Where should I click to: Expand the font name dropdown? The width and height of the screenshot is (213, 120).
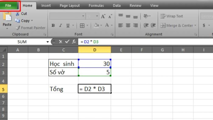[83, 16]
